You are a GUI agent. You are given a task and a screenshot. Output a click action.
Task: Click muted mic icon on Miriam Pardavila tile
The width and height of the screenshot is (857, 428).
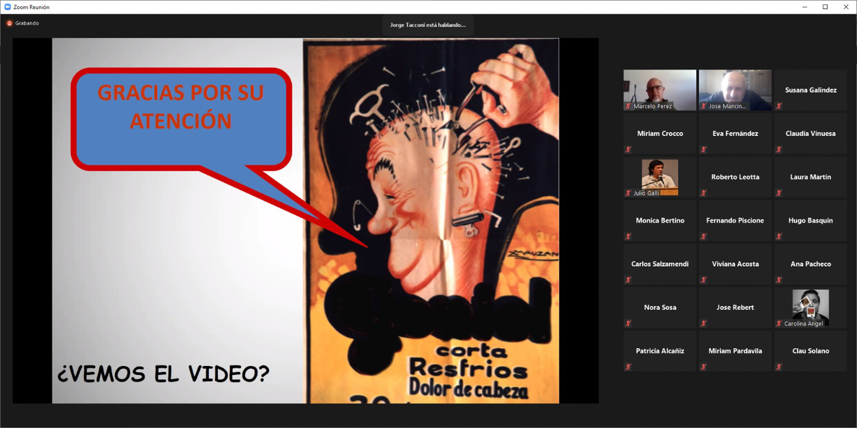click(704, 367)
